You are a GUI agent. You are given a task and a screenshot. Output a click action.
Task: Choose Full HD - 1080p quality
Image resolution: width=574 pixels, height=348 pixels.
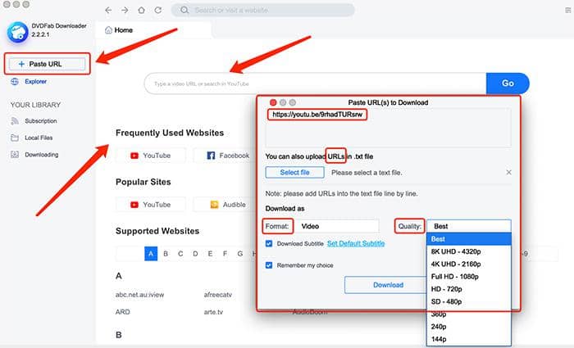[469, 277]
